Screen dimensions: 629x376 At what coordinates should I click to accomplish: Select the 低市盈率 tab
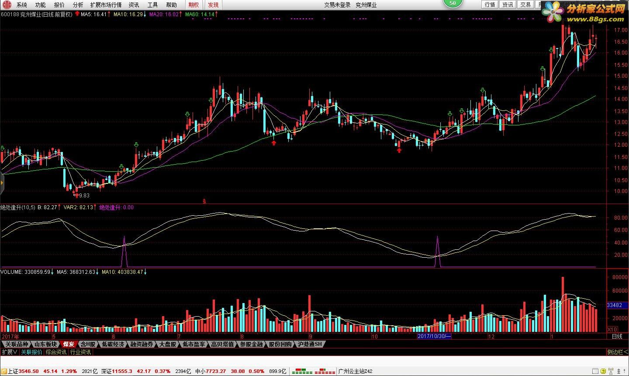[x=194, y=344]
